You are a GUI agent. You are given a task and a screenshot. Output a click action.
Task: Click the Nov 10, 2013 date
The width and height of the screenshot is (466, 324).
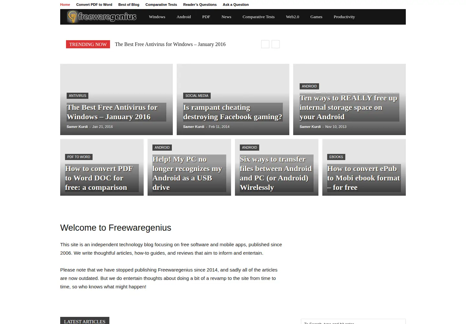click(336, 127)
